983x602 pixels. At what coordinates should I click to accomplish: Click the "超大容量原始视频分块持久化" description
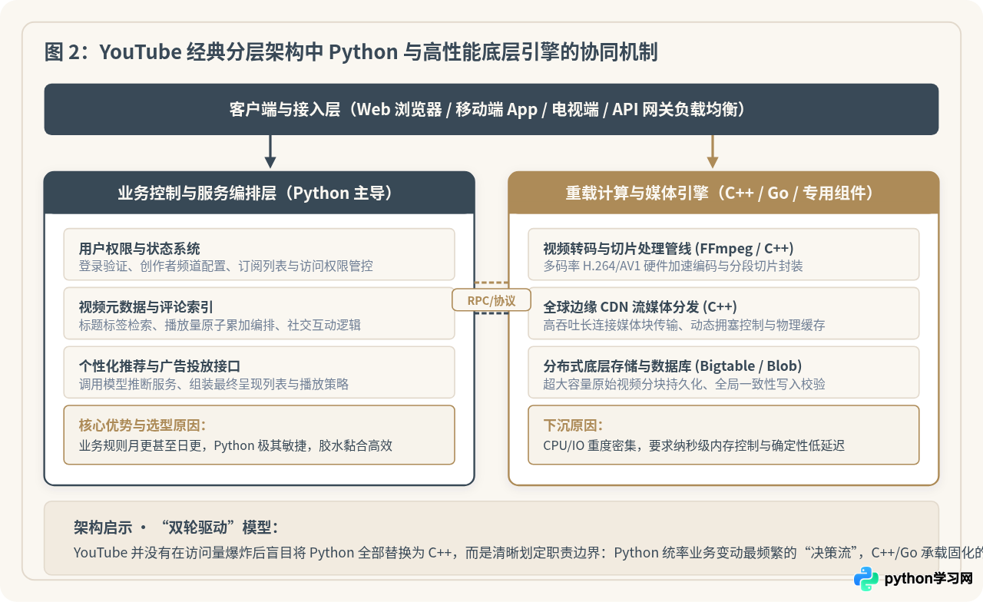(684, 384)
